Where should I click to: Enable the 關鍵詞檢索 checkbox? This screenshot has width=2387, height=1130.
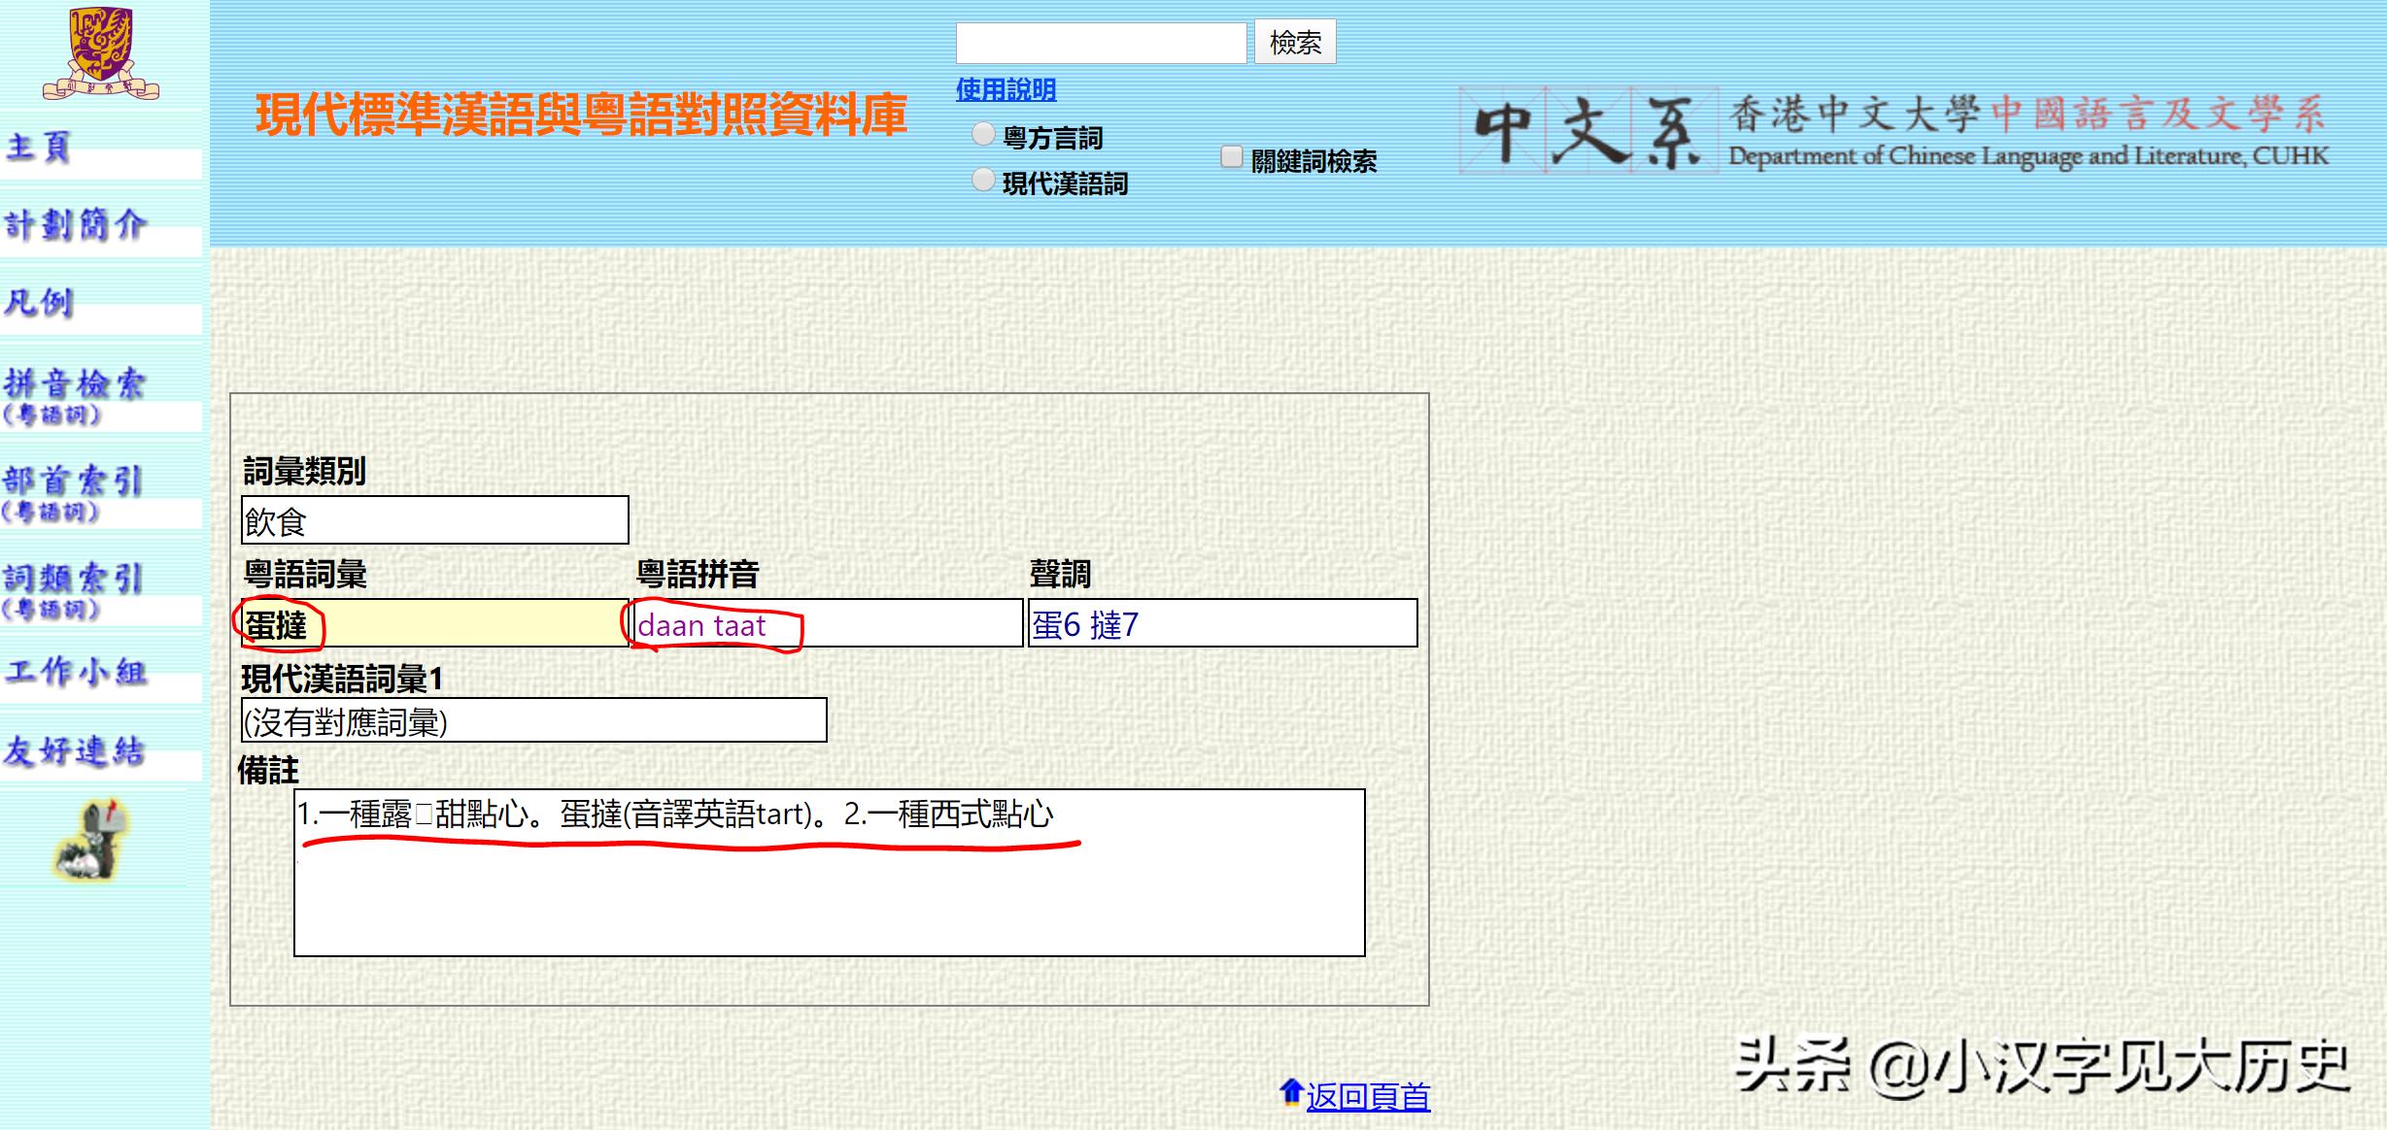(1232, 157)
